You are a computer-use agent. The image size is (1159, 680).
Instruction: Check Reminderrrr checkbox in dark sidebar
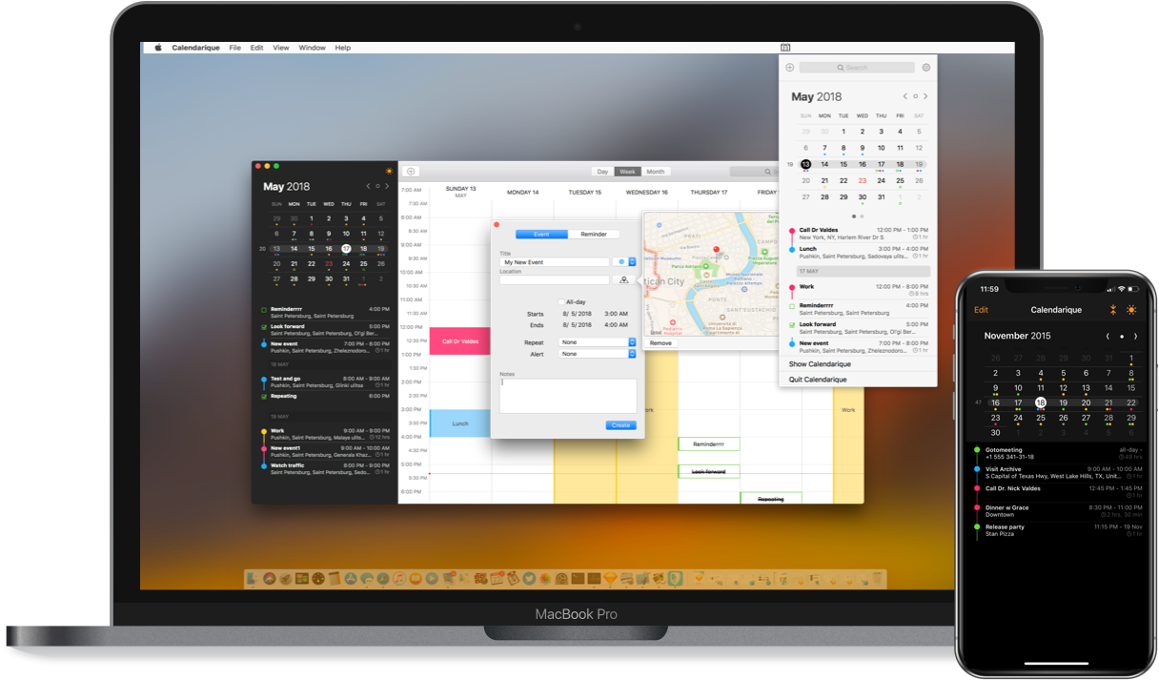click(264, 310)
